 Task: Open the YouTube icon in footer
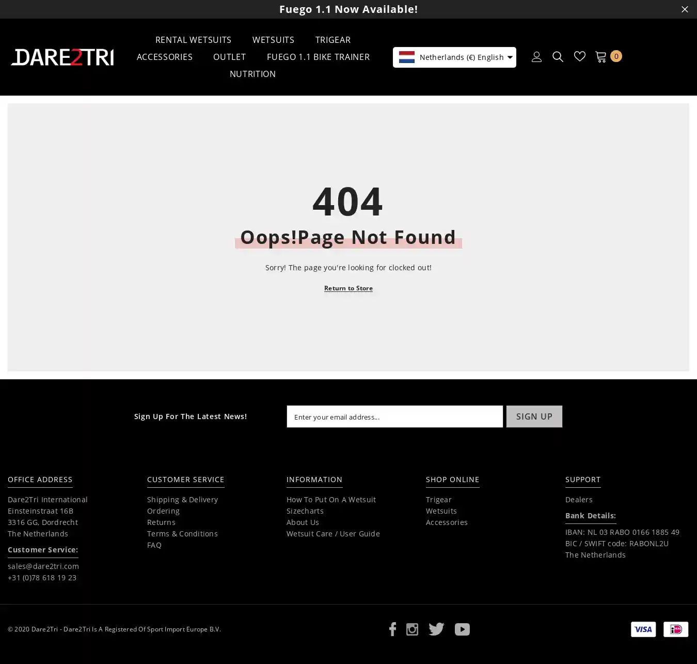click(x=462, y=629)
